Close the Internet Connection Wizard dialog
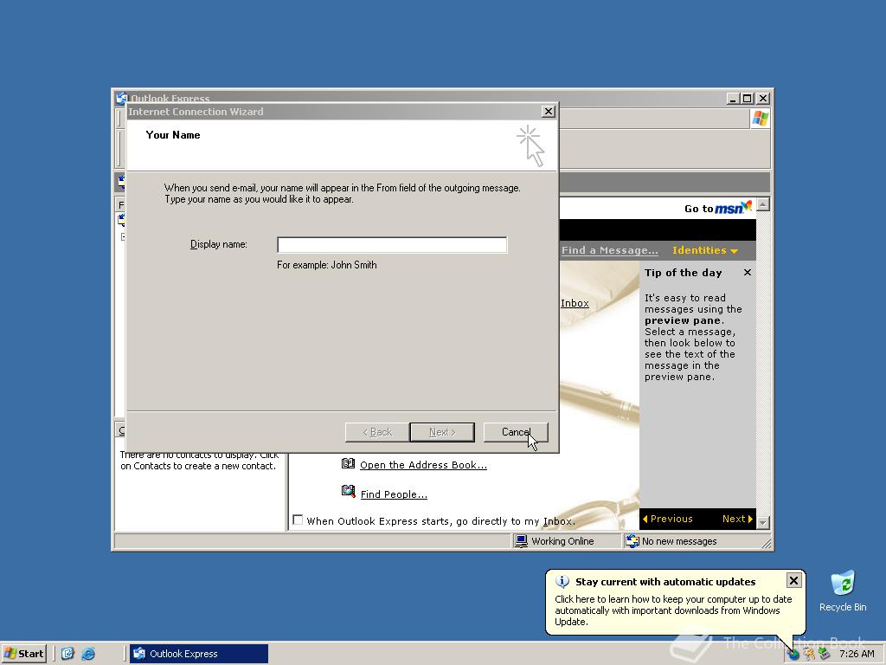The image size is (886, 665). point(548,112)
